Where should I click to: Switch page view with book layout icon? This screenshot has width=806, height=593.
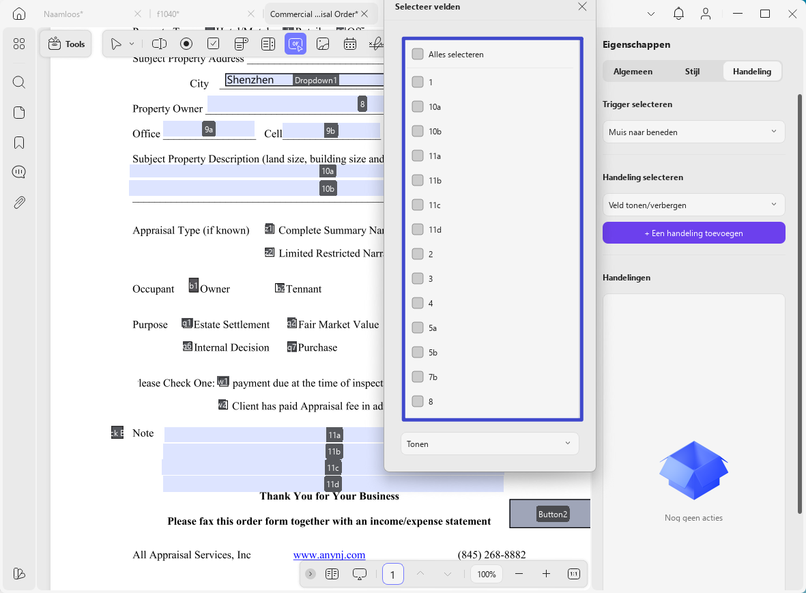tap(332, 574)
